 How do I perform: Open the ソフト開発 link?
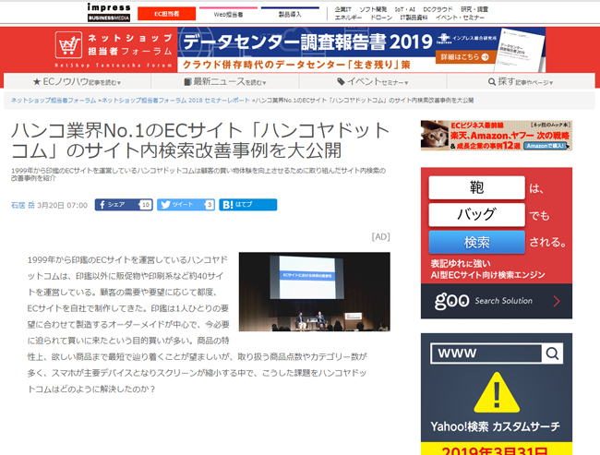[x=373, y=9]
